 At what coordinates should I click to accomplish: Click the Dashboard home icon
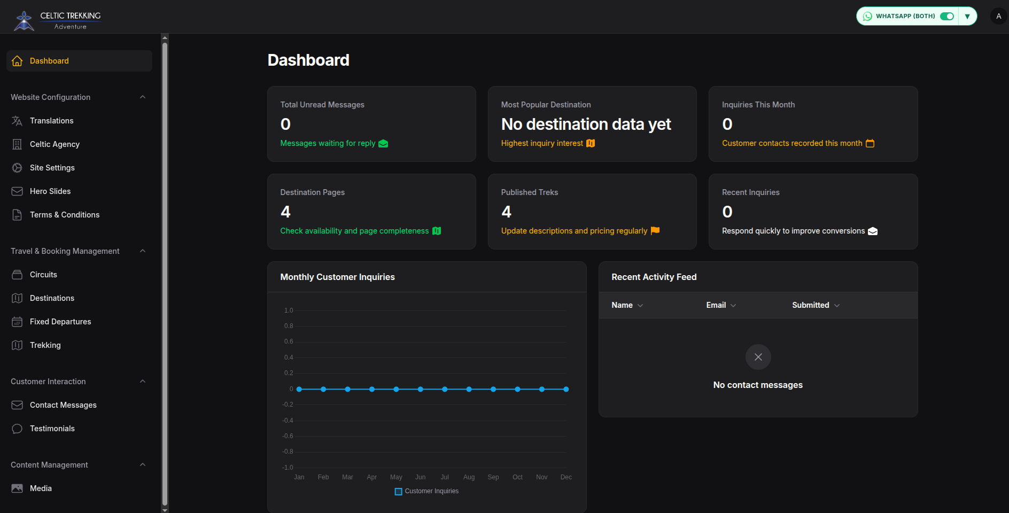click(17, 61)
